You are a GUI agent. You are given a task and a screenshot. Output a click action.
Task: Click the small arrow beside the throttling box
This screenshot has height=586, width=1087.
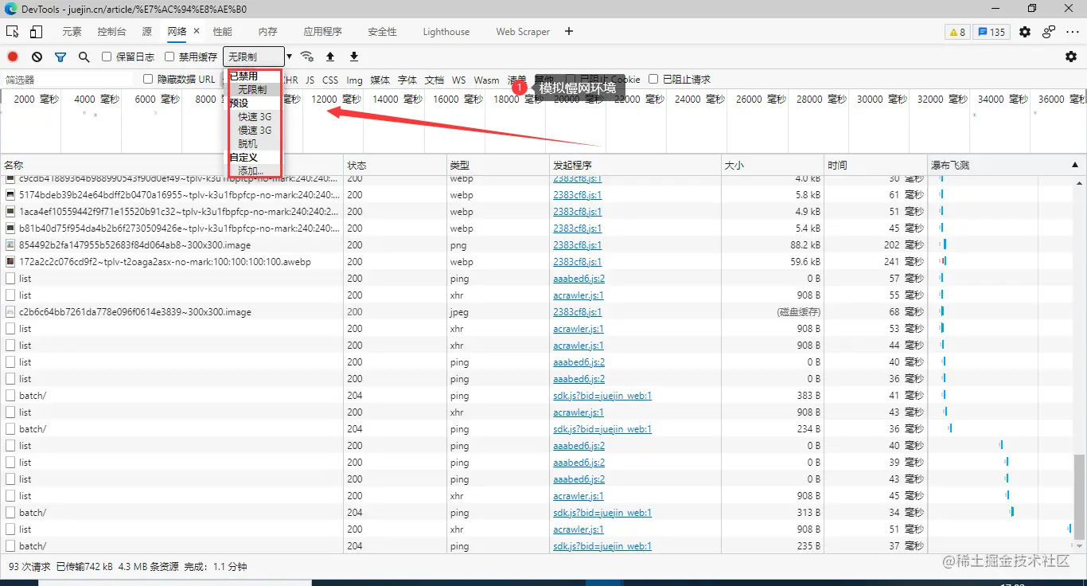tap(290, 57)
